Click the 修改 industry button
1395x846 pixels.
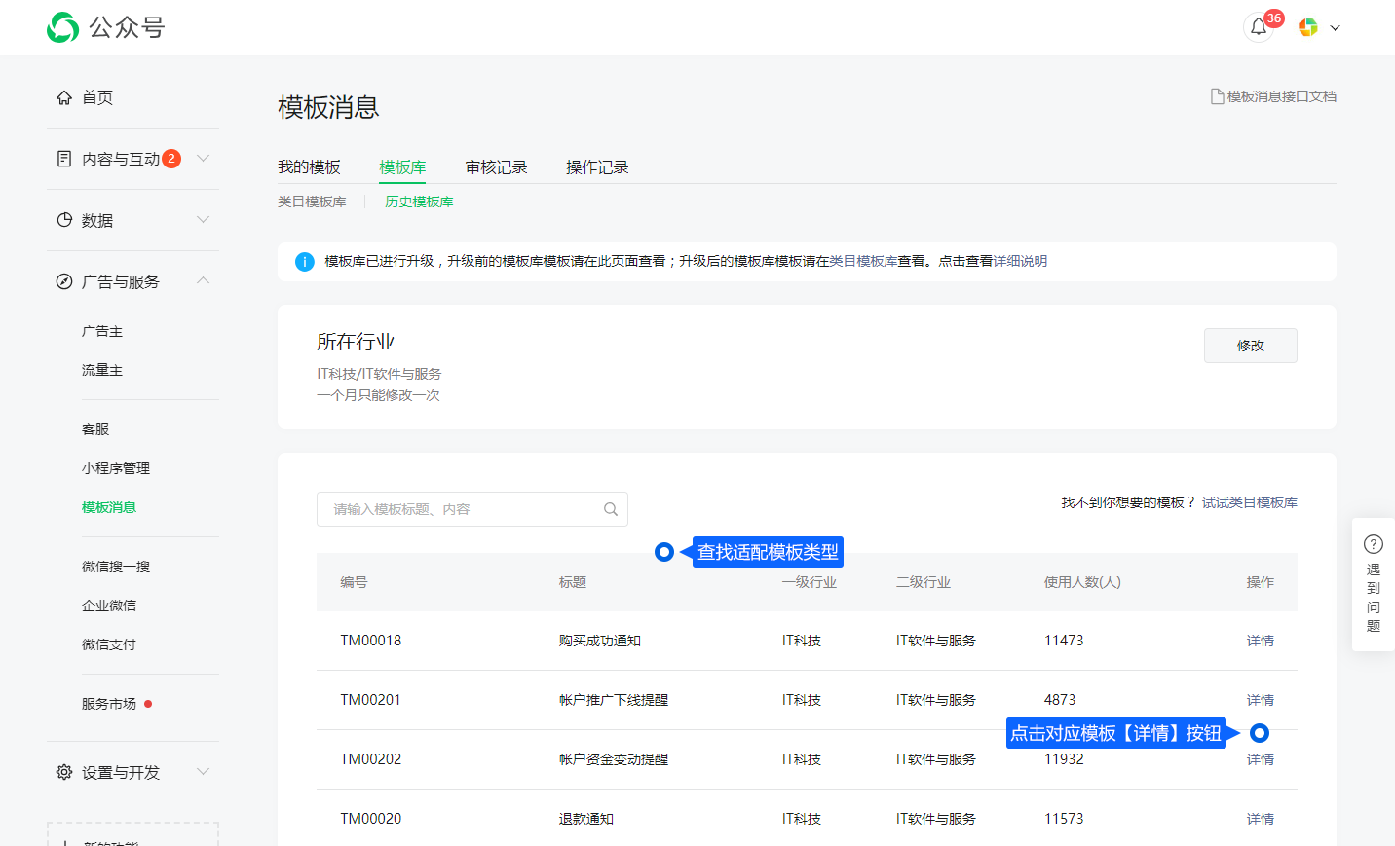[x=1250, y=346]
